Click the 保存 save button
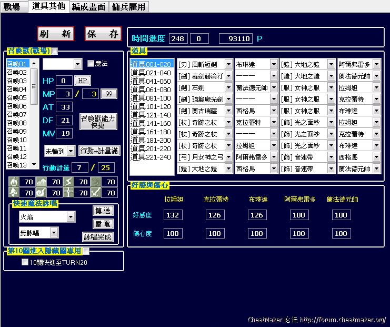Screen dimensions: 390x327 pos(103,34)
